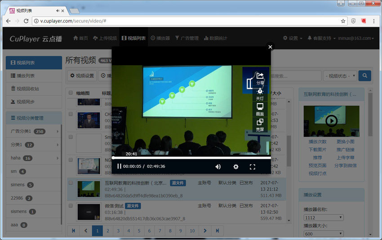Click the 微信测试 video thumbnail
This screenshot has height=240, width=382.
89,212
